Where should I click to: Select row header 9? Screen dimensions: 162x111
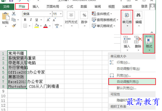tap(3, 91)
